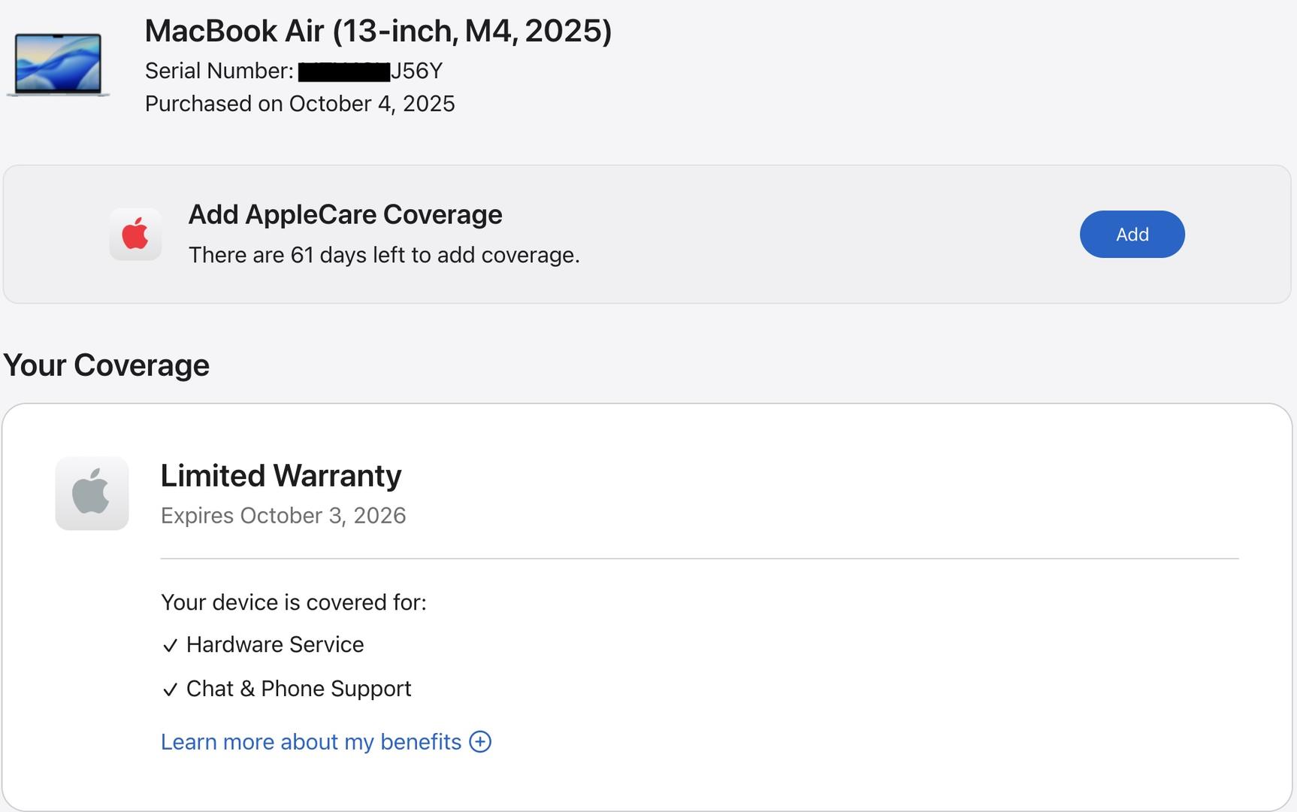The width and height of the screenshot is (1297, 812).
Task: Click the Add AppleCare Coverage heading
Action: point(345,215)
